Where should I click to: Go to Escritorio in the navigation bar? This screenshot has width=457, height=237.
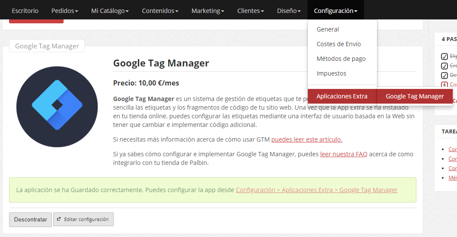click(x=25, y=10)
